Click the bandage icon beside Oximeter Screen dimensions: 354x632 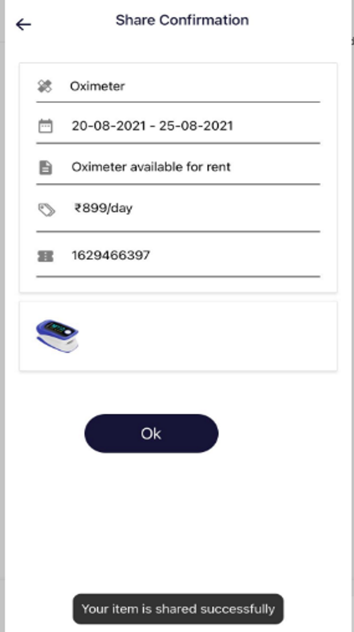[x=45, y=86]
